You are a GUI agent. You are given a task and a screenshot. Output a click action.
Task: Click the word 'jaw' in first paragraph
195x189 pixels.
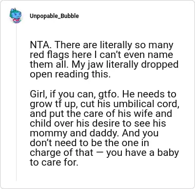click(97, 65)
